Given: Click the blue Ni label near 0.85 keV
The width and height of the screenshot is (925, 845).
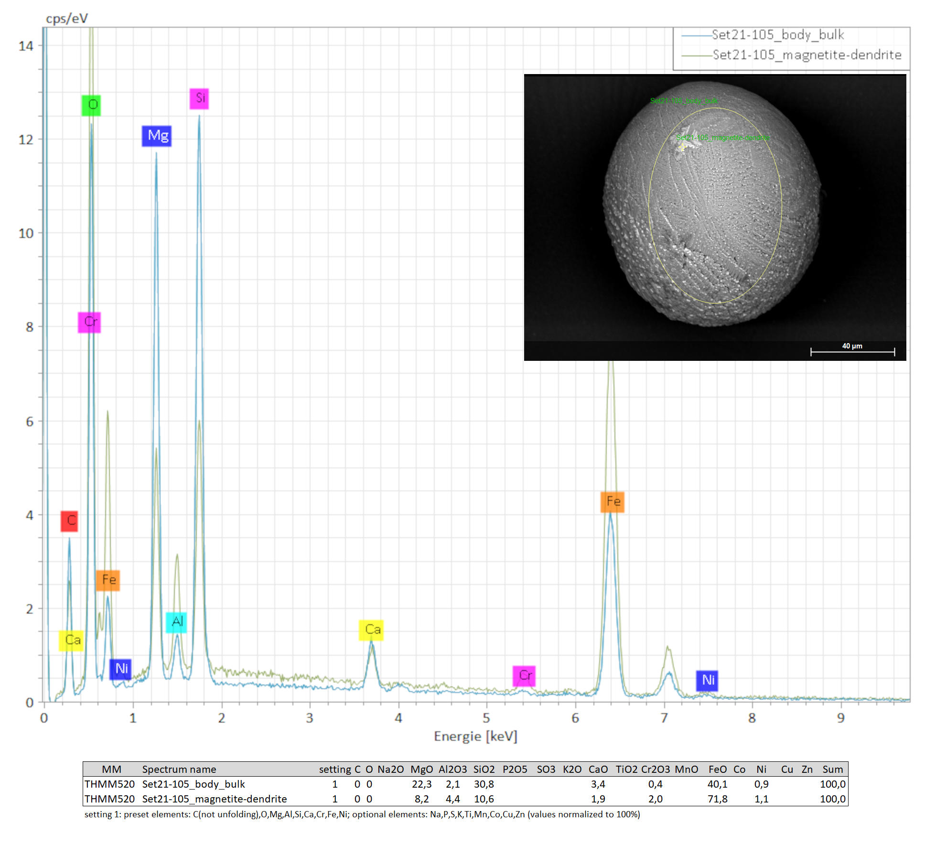Looking at the screenshot, I should (120, 669).
